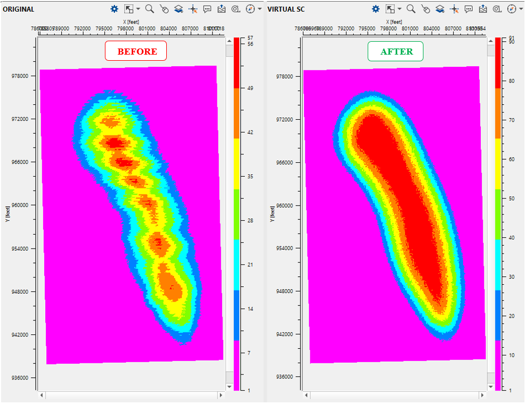The height and width of the screenshot is (404, 525).
Task: Activate crosshair picking tool in VIRTUAL SC panel
Action: pos(454,9)
